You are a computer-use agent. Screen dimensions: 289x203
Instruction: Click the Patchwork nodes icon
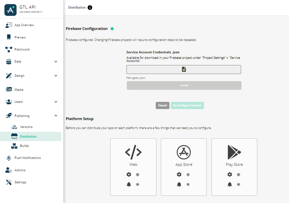(x=9, y=49)
